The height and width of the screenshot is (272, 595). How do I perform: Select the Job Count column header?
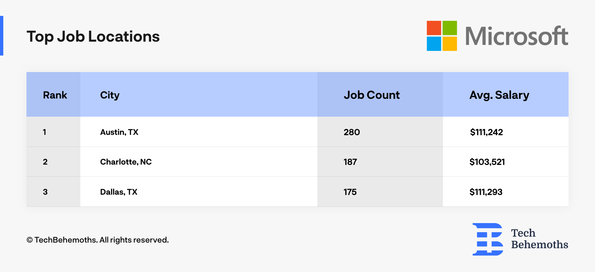(372, 95)
